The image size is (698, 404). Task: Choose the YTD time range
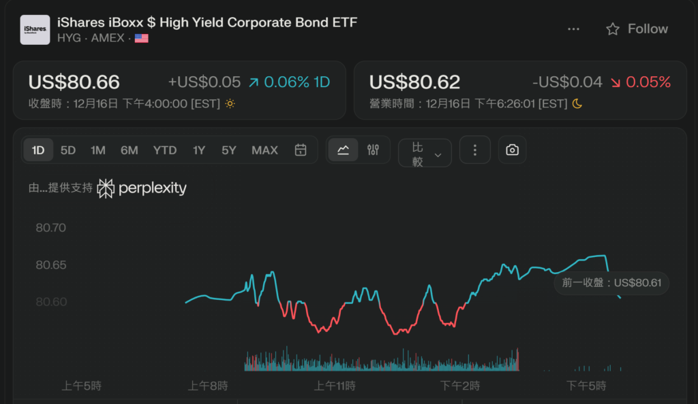coord(165,150)
